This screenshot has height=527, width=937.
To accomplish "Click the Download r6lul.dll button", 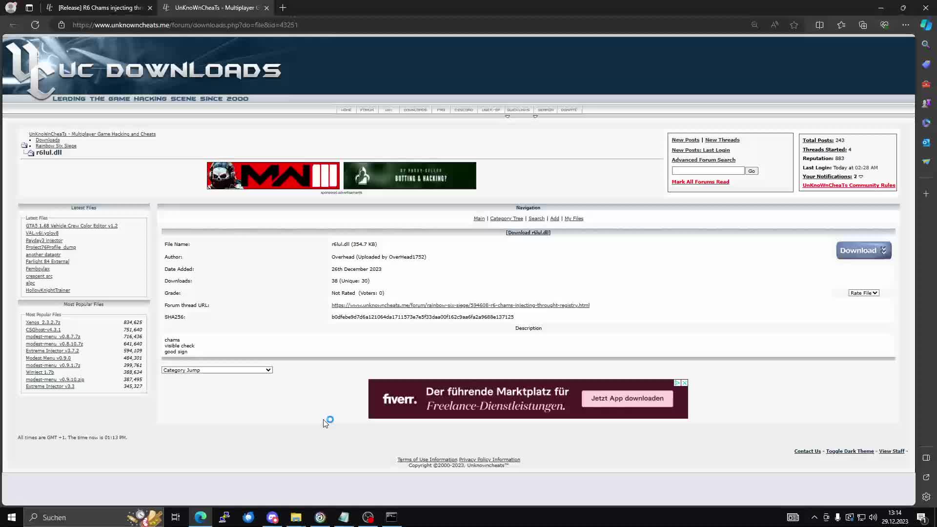I will (x=863, y=250).
